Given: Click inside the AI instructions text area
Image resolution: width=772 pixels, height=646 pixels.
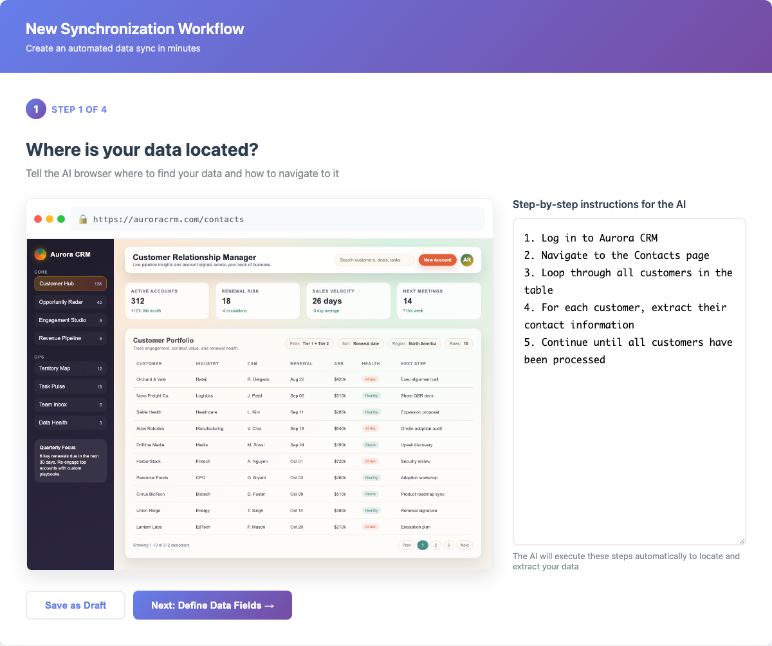Looking at the screenshot, I should pyautogui.click(x=629, y=380).
